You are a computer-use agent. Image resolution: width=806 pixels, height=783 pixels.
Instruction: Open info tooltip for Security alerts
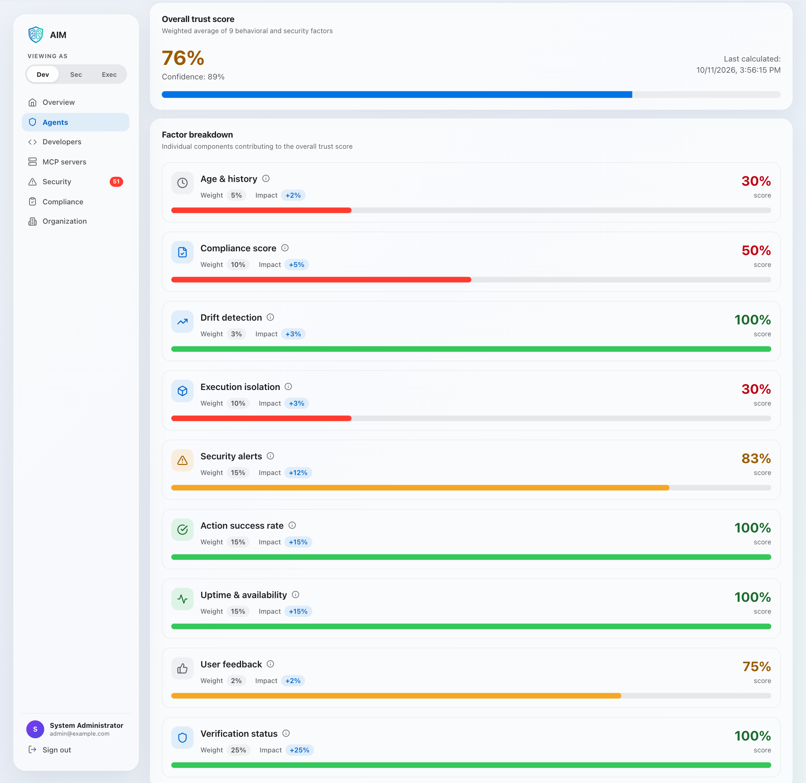click(271, 456)
